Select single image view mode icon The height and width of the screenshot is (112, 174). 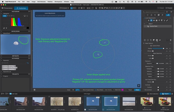click(x=71, y=8)
